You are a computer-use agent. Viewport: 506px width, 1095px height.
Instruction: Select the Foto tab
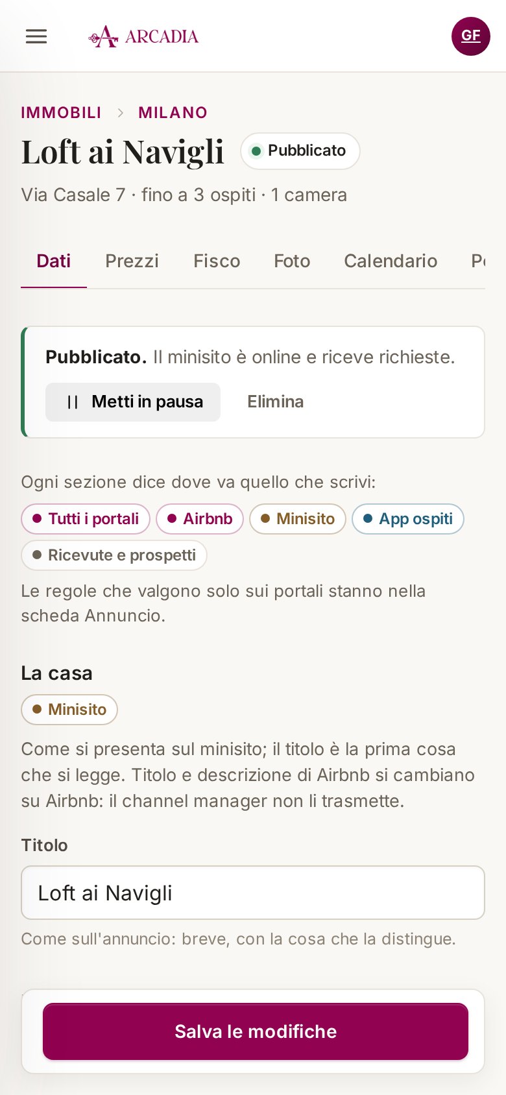292,261
